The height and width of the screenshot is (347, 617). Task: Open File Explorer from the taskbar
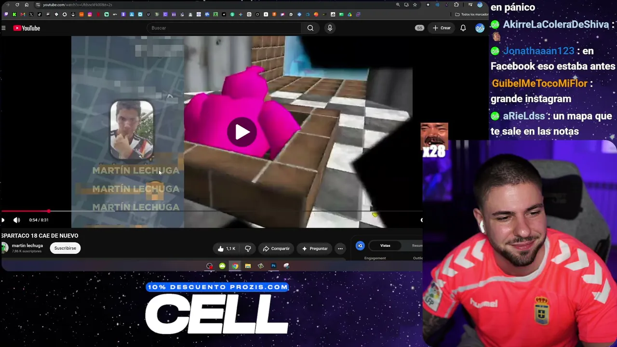click(248, 266)
